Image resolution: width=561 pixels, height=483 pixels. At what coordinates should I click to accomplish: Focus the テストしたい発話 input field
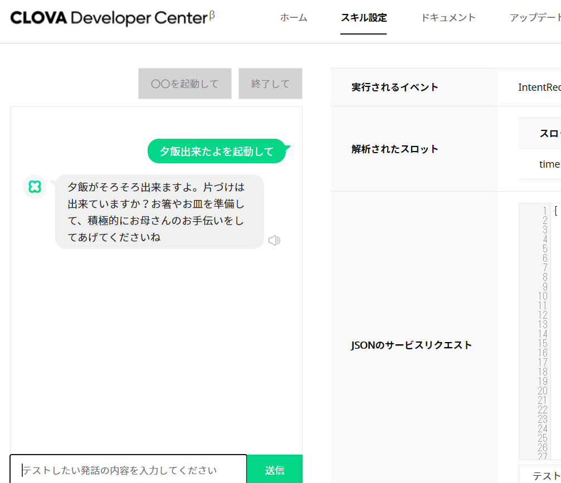[128, 470]
